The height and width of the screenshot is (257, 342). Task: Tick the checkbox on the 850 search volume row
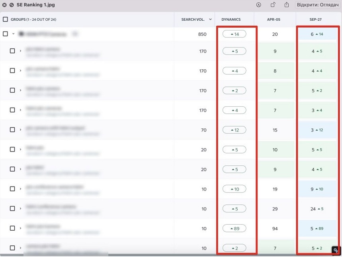coord(5,34)
